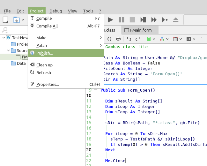This screenshot has height=166, width=207.
Task: Open the color chooser dropdown arrow
Action: 167,39
